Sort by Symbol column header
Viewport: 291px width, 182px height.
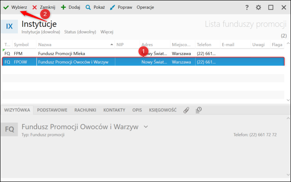point(24,45)
